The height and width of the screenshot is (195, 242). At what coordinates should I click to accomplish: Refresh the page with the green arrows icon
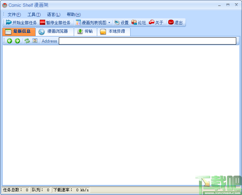(x=27, y=41)
